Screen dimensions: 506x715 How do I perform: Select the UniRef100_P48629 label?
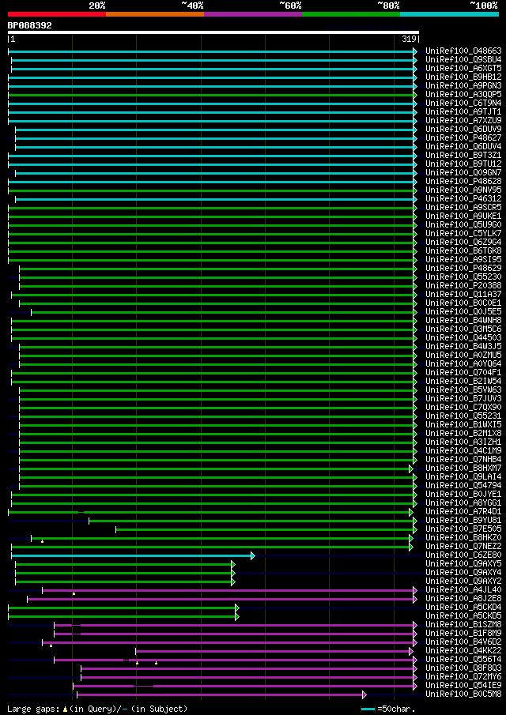click(x=463, y=268)
